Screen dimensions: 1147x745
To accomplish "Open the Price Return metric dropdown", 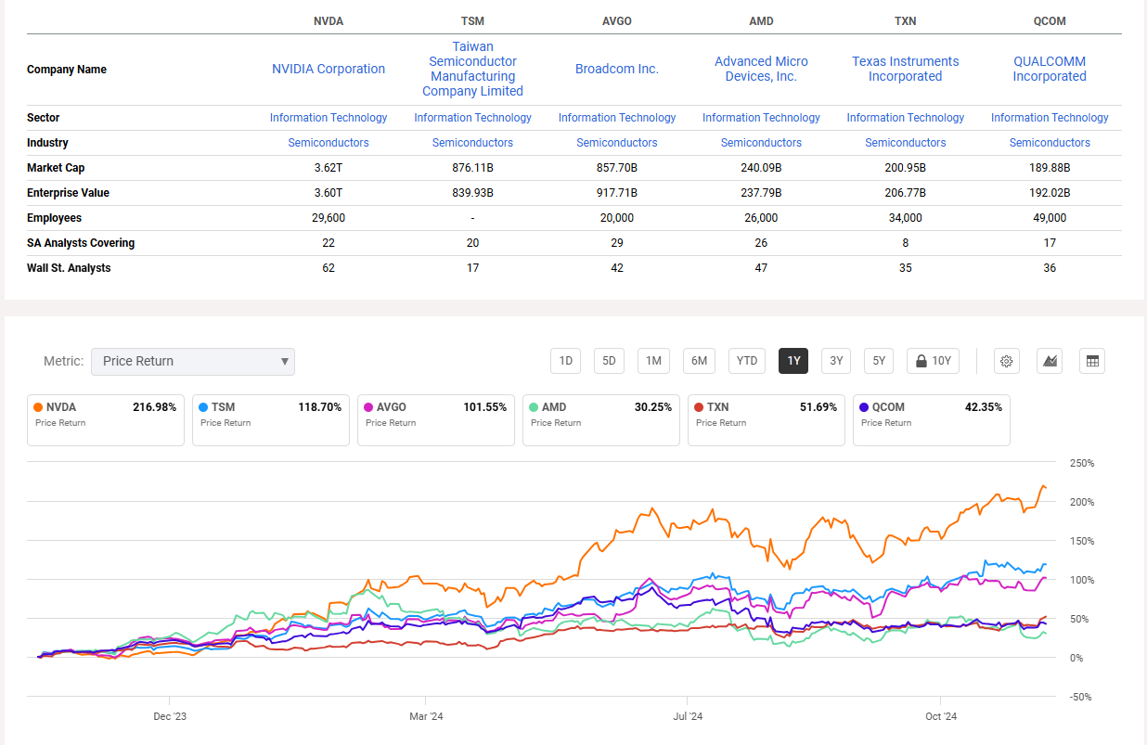I will click(x=193, y=362).
